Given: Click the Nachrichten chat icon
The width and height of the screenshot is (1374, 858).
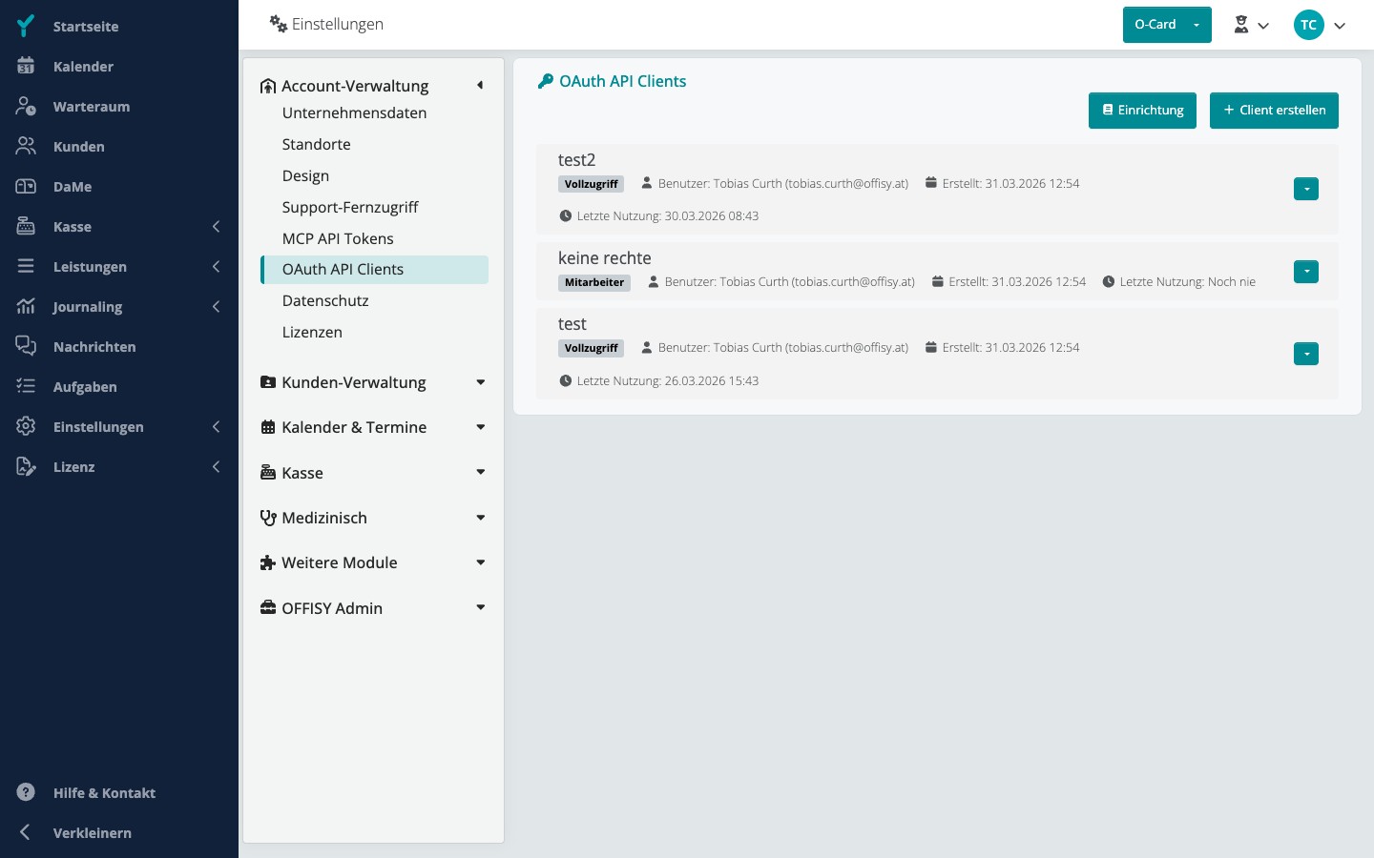Looking at the screenshot, I should click(26, 346).
